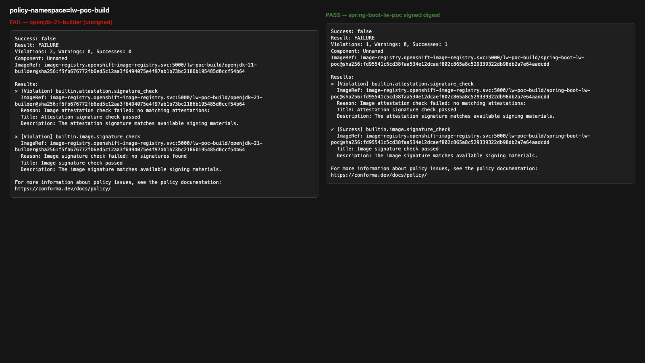
Task: Click 'Violations: 1, Warnings: 0, Successes: 1' line
Action: pyautogui.click(x=389, y=44)
